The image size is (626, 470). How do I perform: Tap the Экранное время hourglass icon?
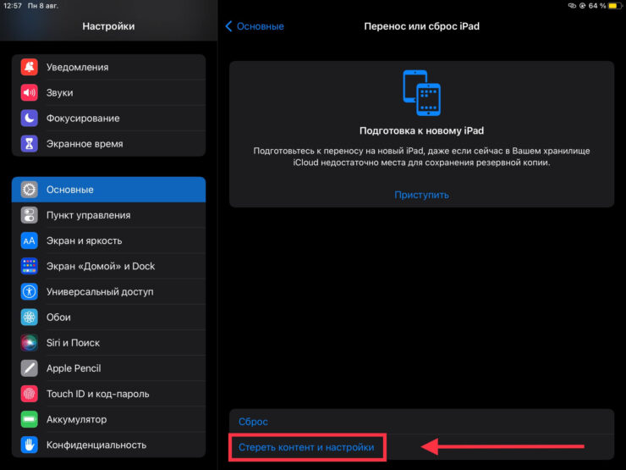(x=30, y=143)
